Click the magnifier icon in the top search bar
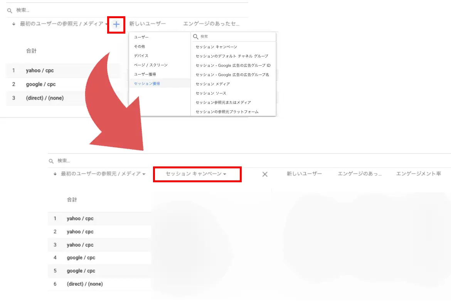 tap(9, 10)
